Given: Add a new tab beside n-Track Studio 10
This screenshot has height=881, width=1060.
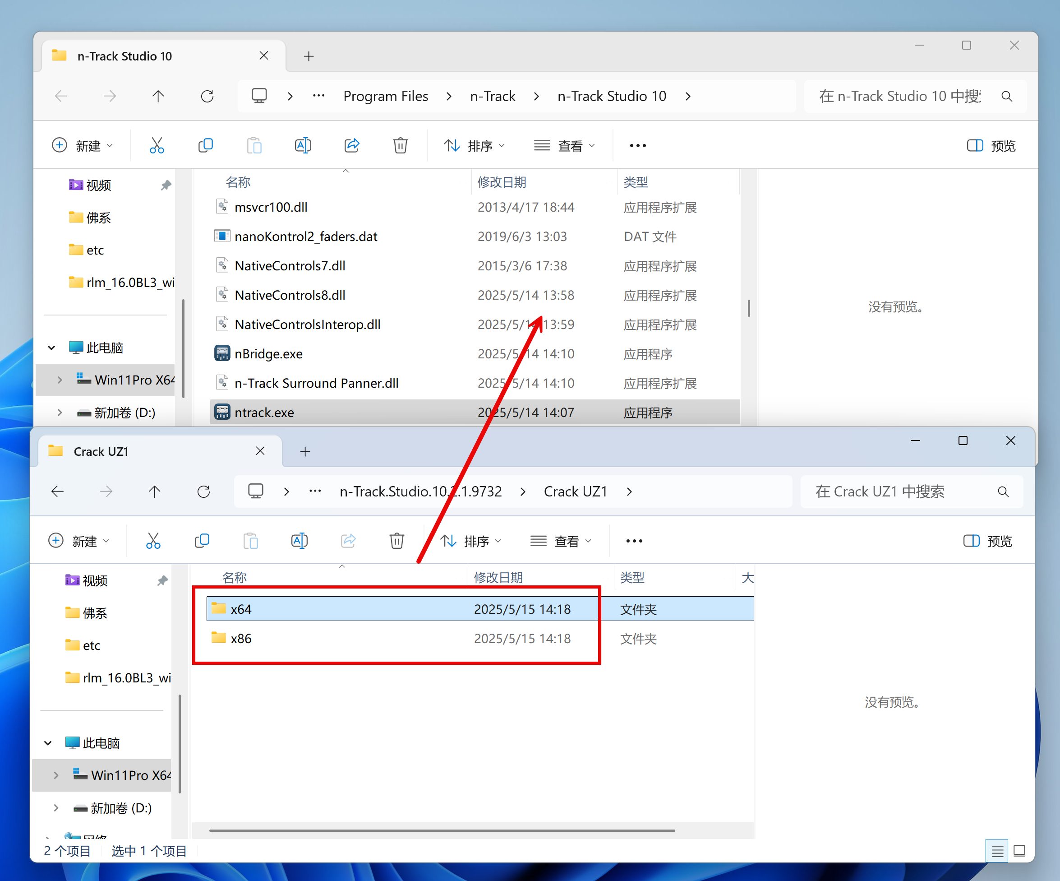Looking at the screenshot, I should coord(309,56).
